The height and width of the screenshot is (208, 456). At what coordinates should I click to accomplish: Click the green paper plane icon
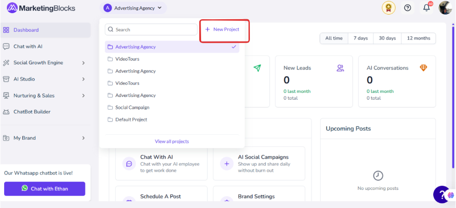257,68
